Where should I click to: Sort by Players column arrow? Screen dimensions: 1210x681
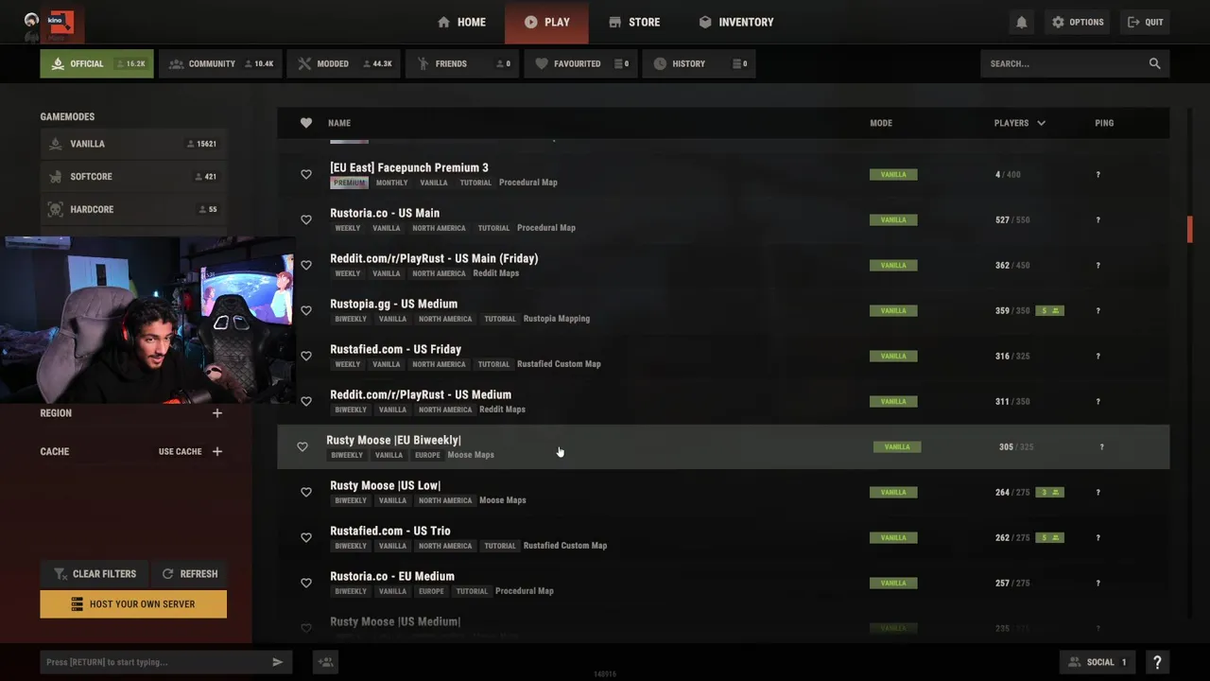(x=1042, y=123)
